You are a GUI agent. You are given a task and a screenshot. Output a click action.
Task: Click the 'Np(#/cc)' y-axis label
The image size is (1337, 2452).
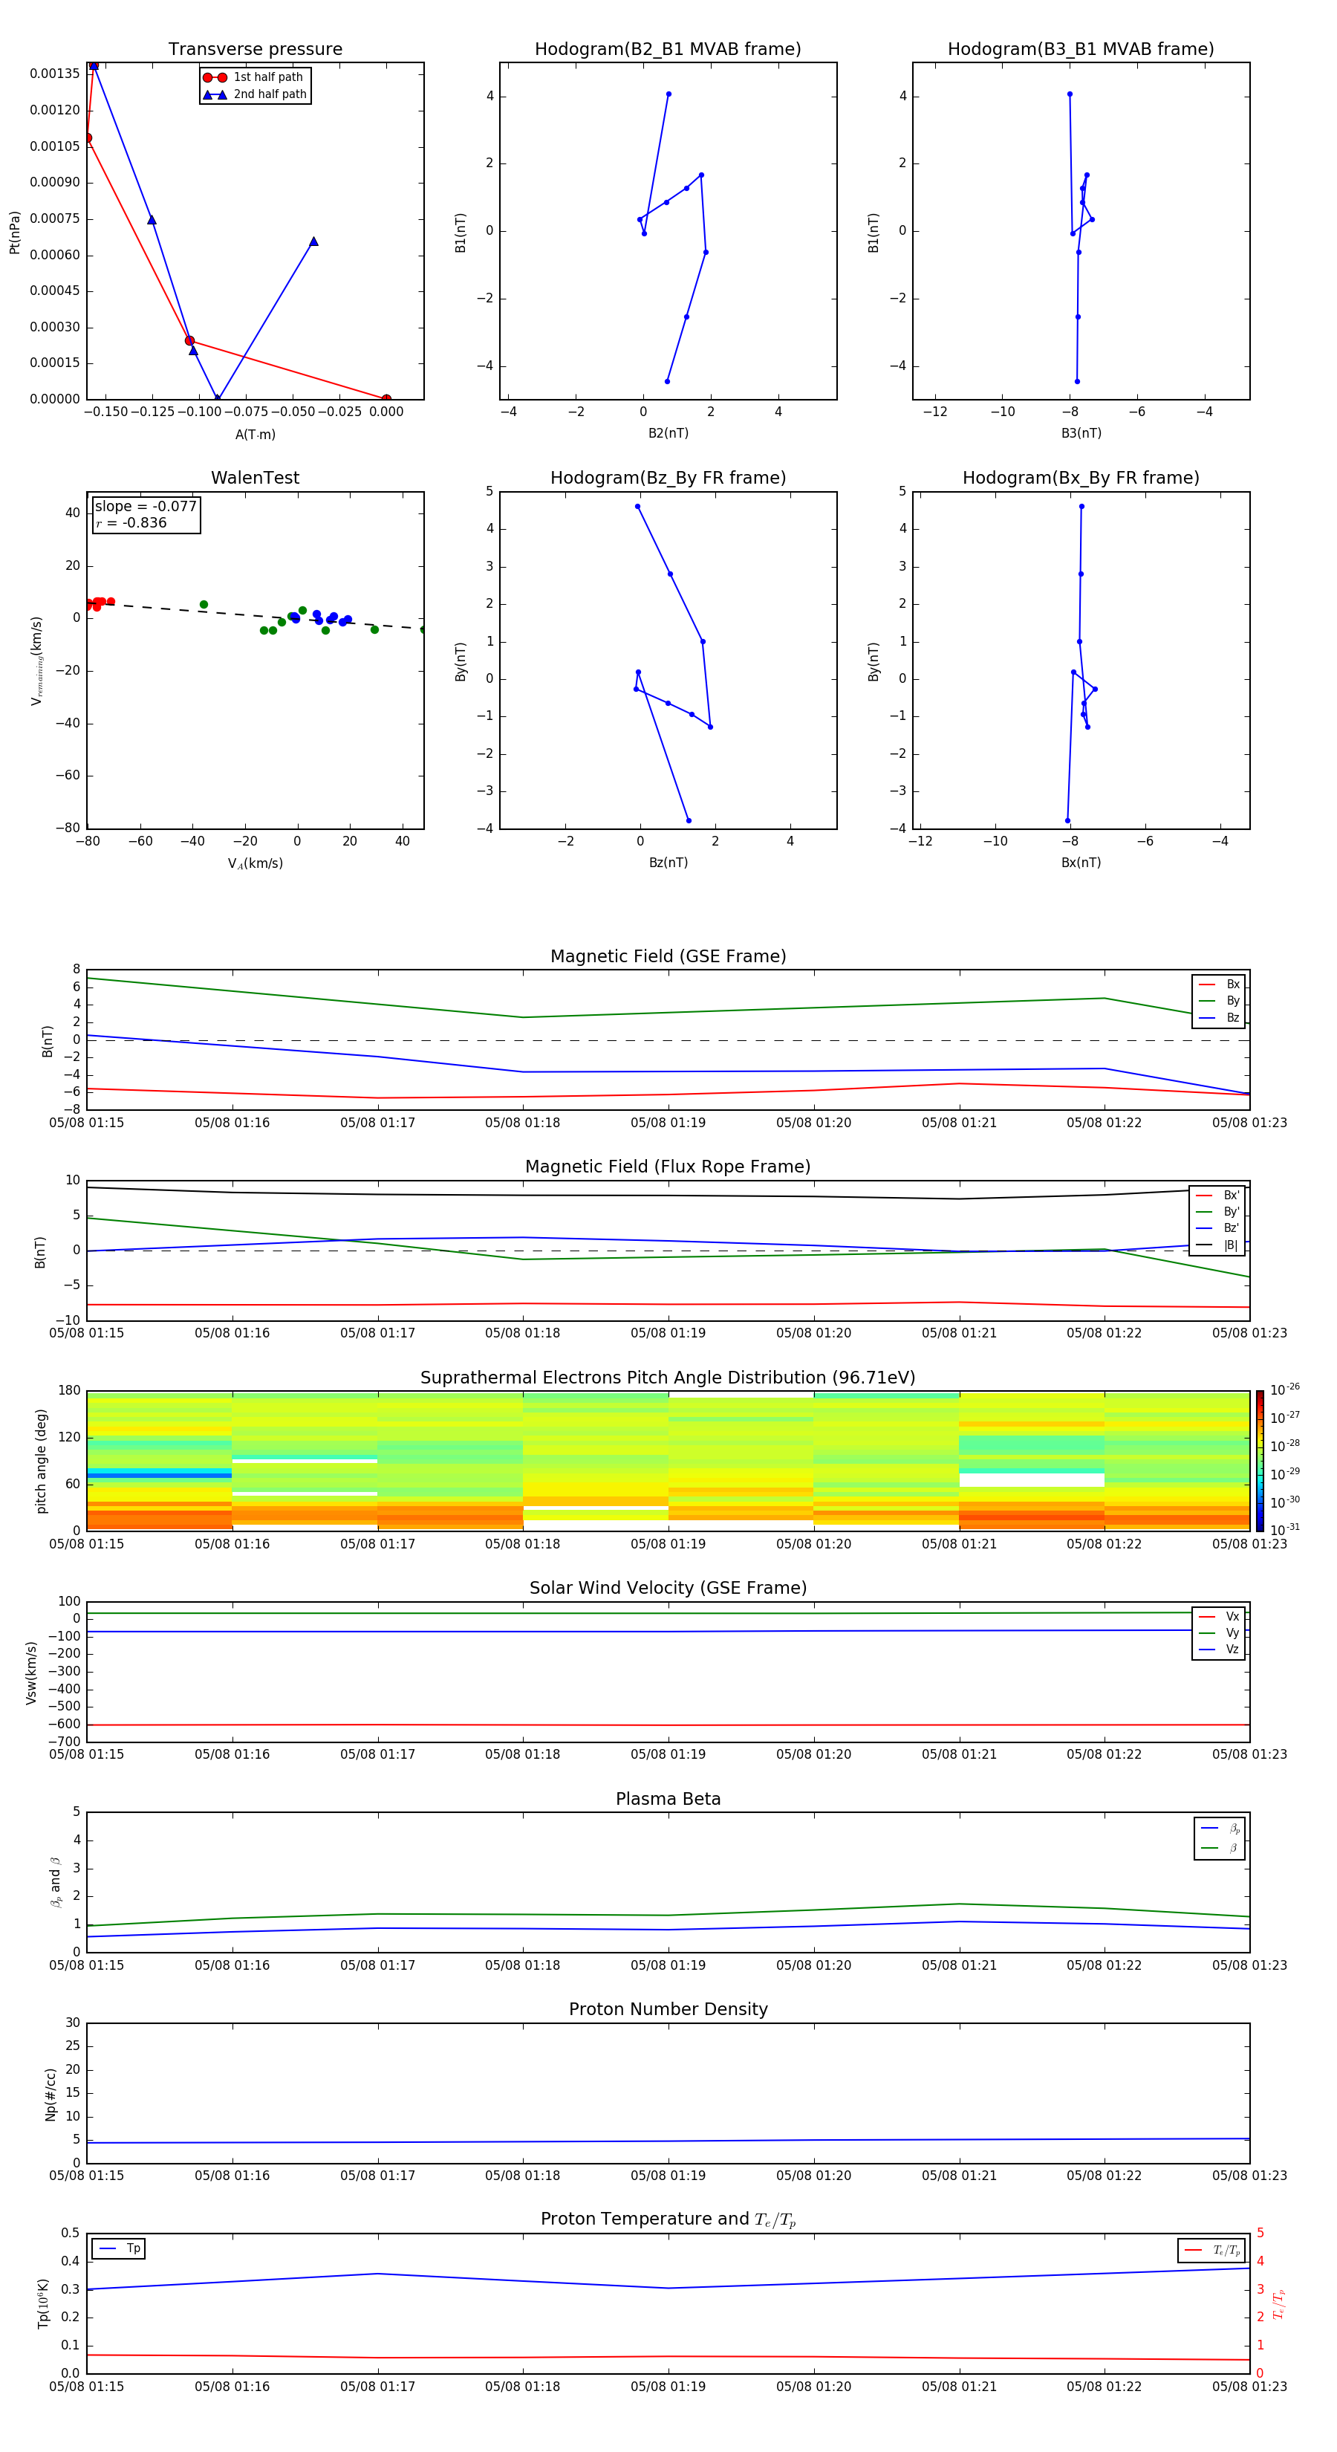click(51, 2094)
